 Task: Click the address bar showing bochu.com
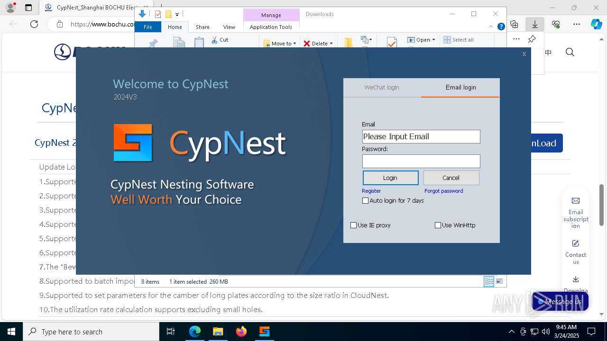tap(102, 24)
